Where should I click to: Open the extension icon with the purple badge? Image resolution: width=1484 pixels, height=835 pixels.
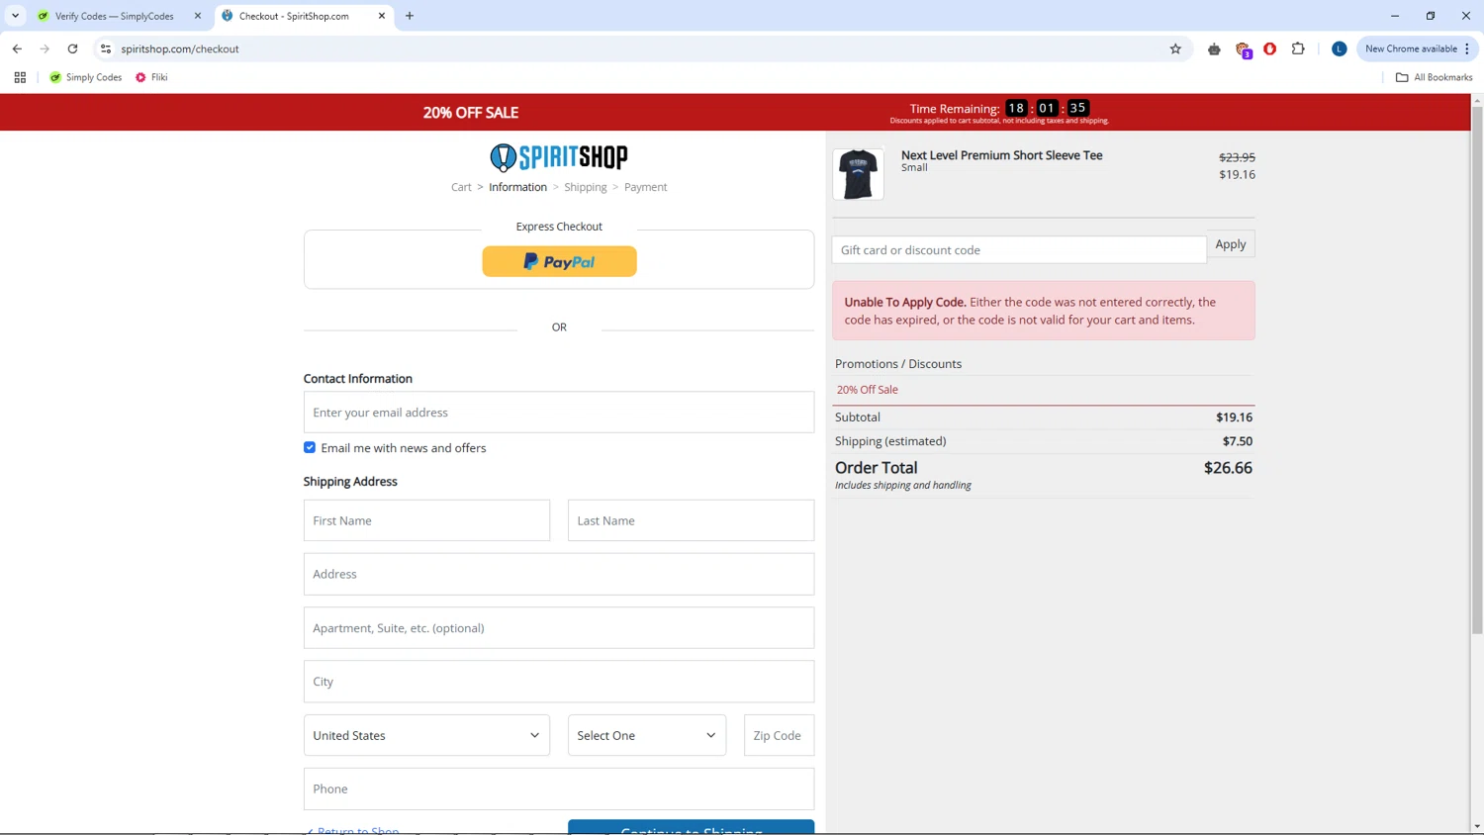tap(1244, 49)
